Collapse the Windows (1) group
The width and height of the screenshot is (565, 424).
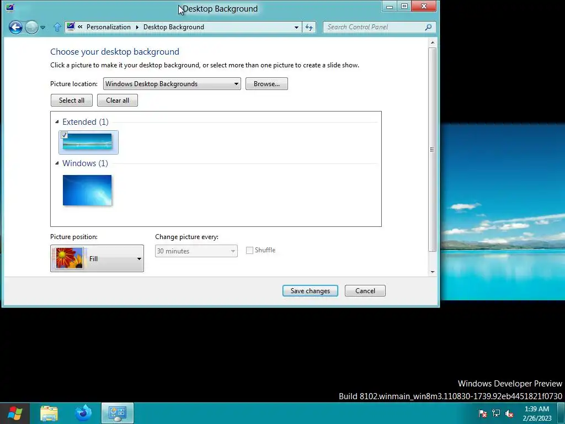pos(57,163)
